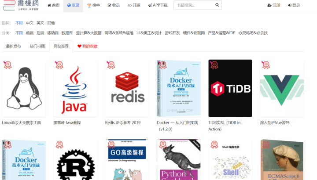Open the Python Cookbook book cover

point(179,160)
